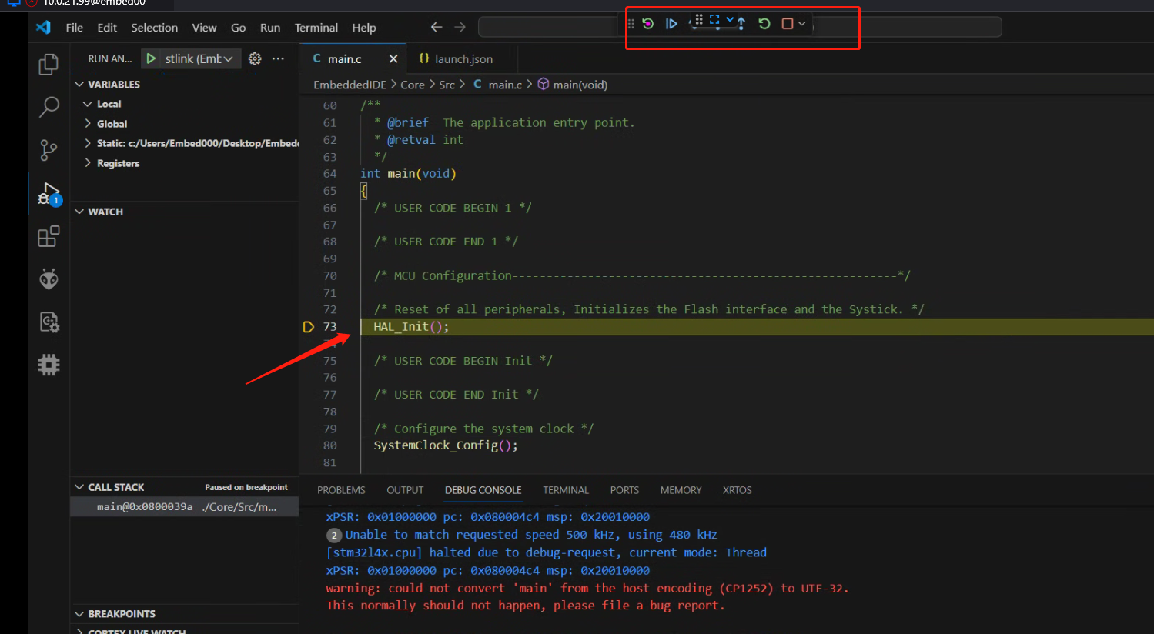Collapse the WATCH section
The image size is (1154, 634).
coord(79,212)
